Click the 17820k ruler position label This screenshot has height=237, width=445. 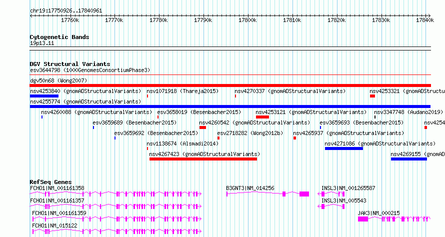(336, 20)
